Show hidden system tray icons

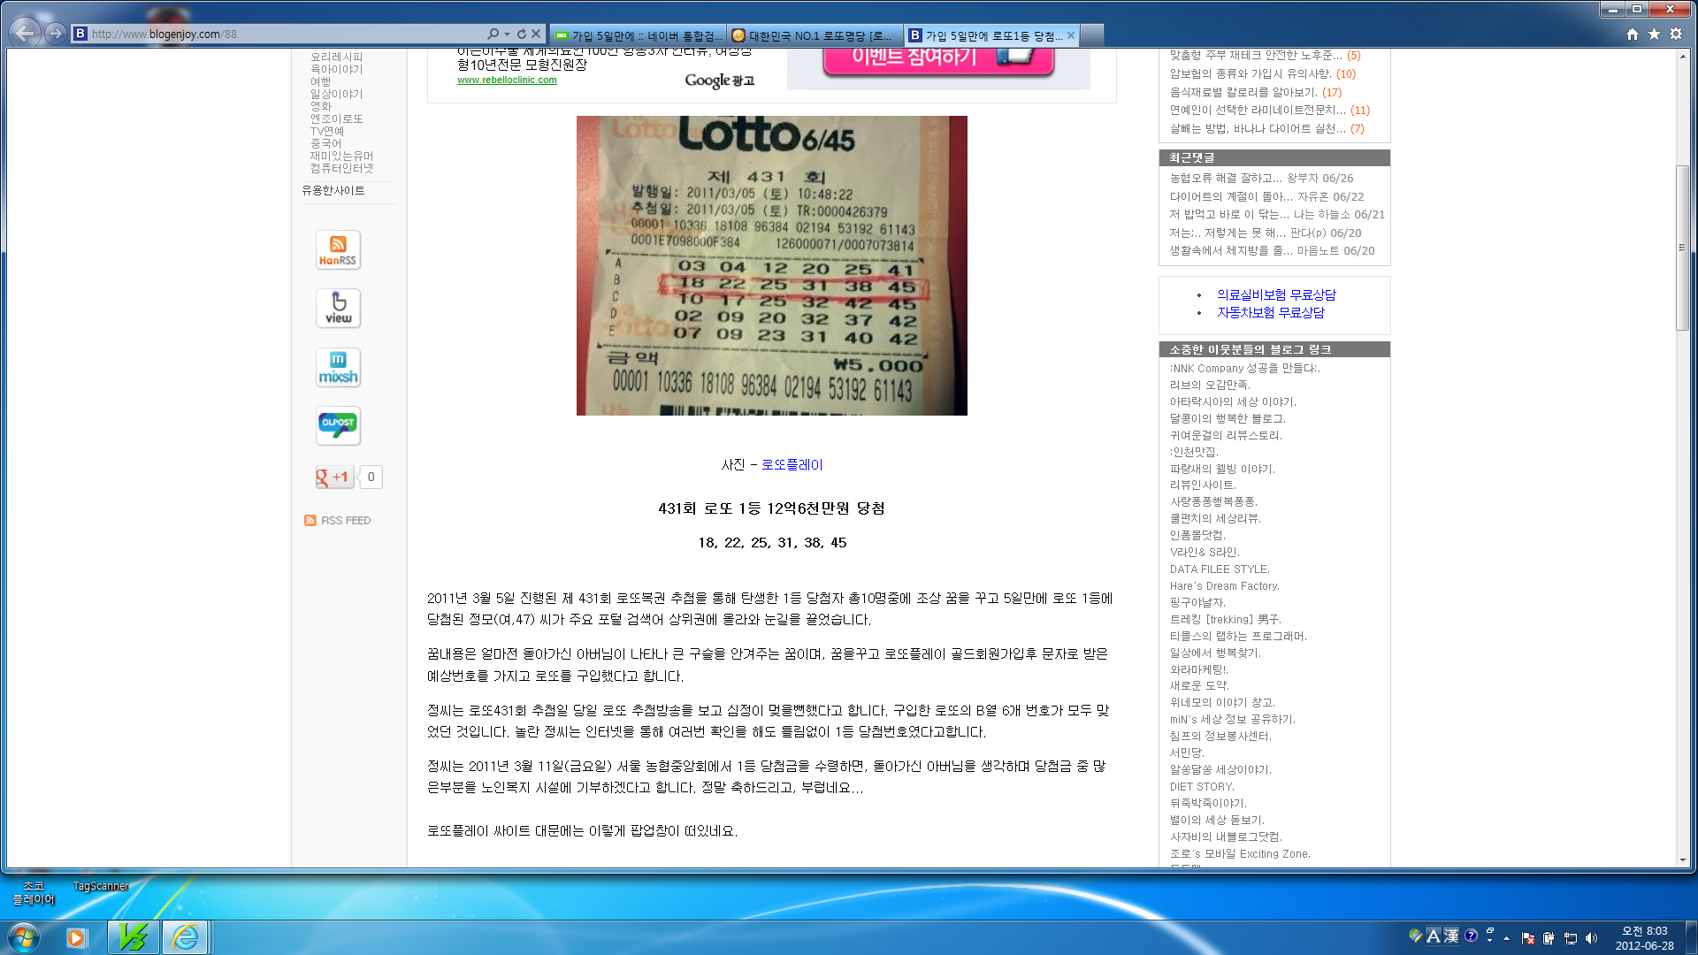[x=1506, y=938]
